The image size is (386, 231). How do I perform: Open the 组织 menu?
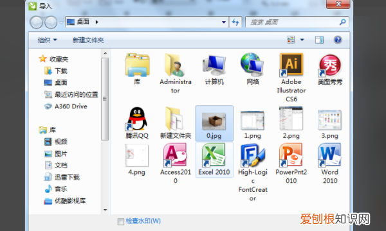point(47,40)
